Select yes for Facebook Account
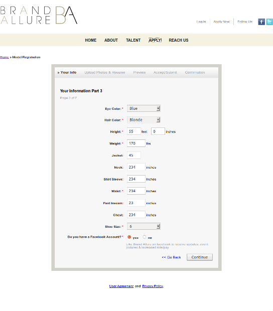 pyautogui.click(x=129, y=237)
